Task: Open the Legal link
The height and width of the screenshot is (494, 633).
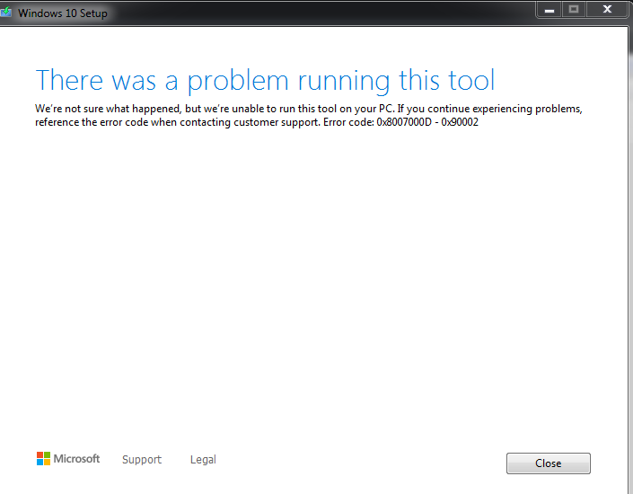Action: (x=203, y=460)
